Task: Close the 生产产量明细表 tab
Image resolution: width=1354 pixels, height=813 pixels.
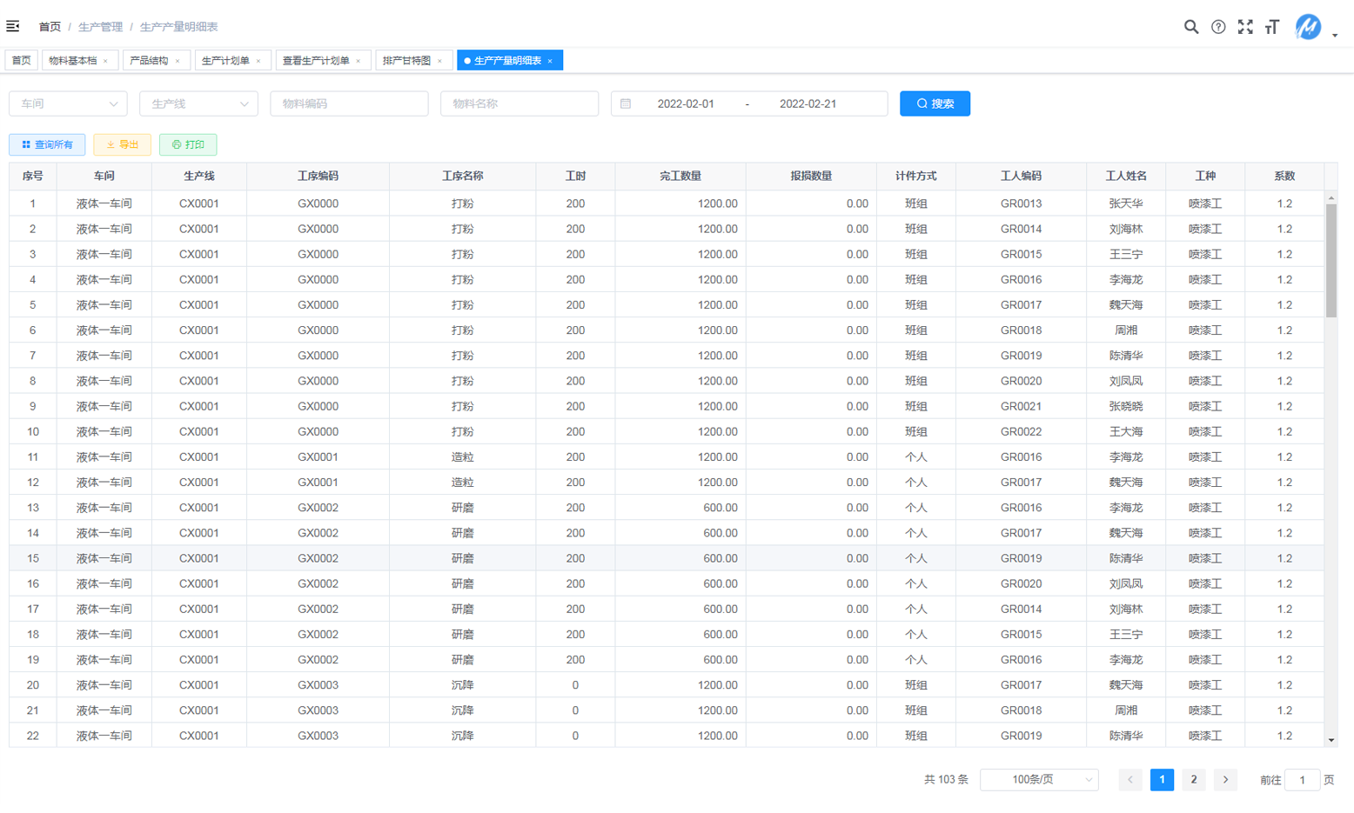Action: (x=550, y=61)
